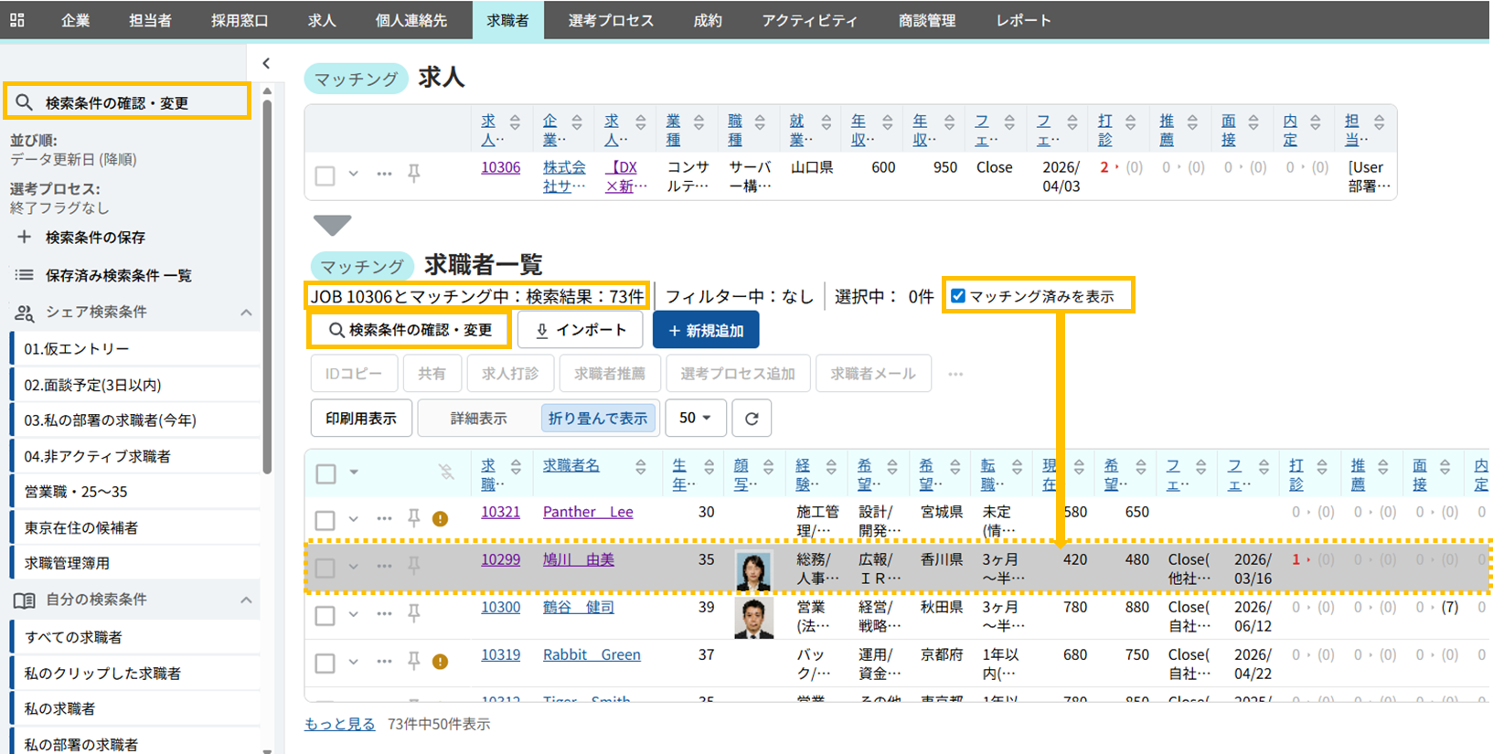Collapse the シェア検索条件 section
1493x754 pixels.
(x=246, y=313)
